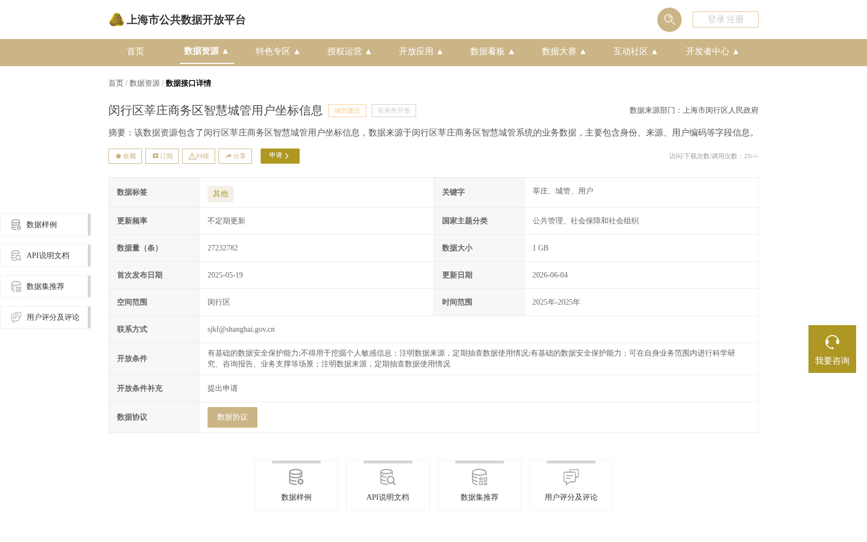867x542 pixels.
Task: Click the keywords 莘庄、城管、用户
Action: pos(563,191)
